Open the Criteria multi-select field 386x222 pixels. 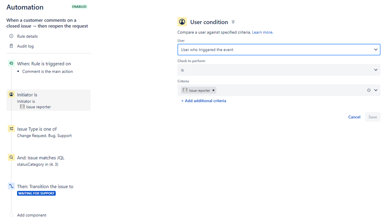coord(279,91)
